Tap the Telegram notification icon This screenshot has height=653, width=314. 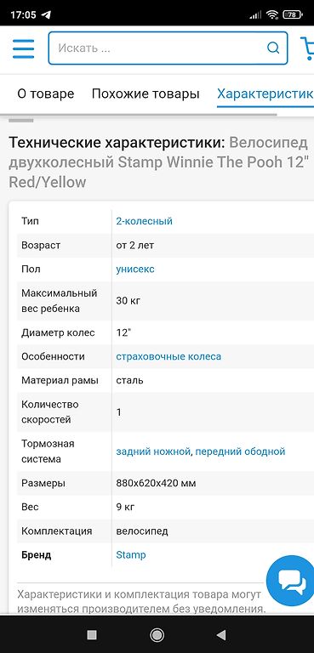[46, 15]
